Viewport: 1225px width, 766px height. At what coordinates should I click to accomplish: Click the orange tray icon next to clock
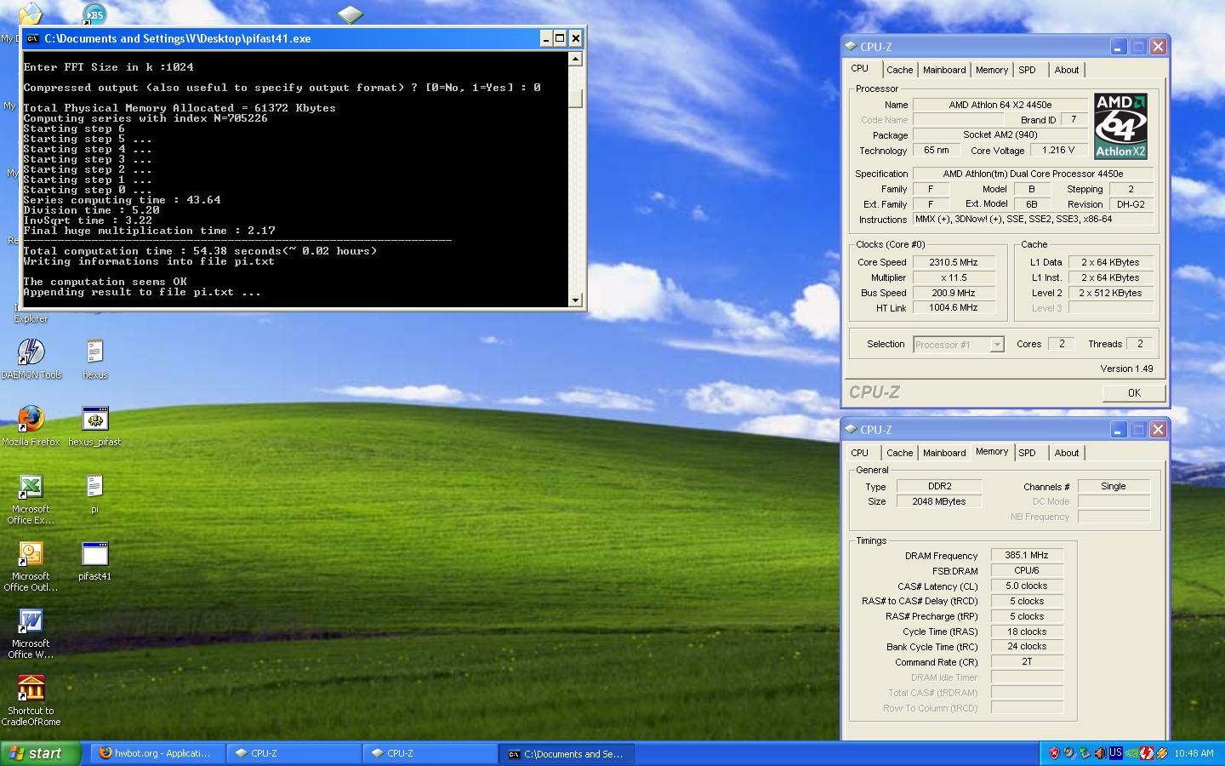[x=1162, y=753]
